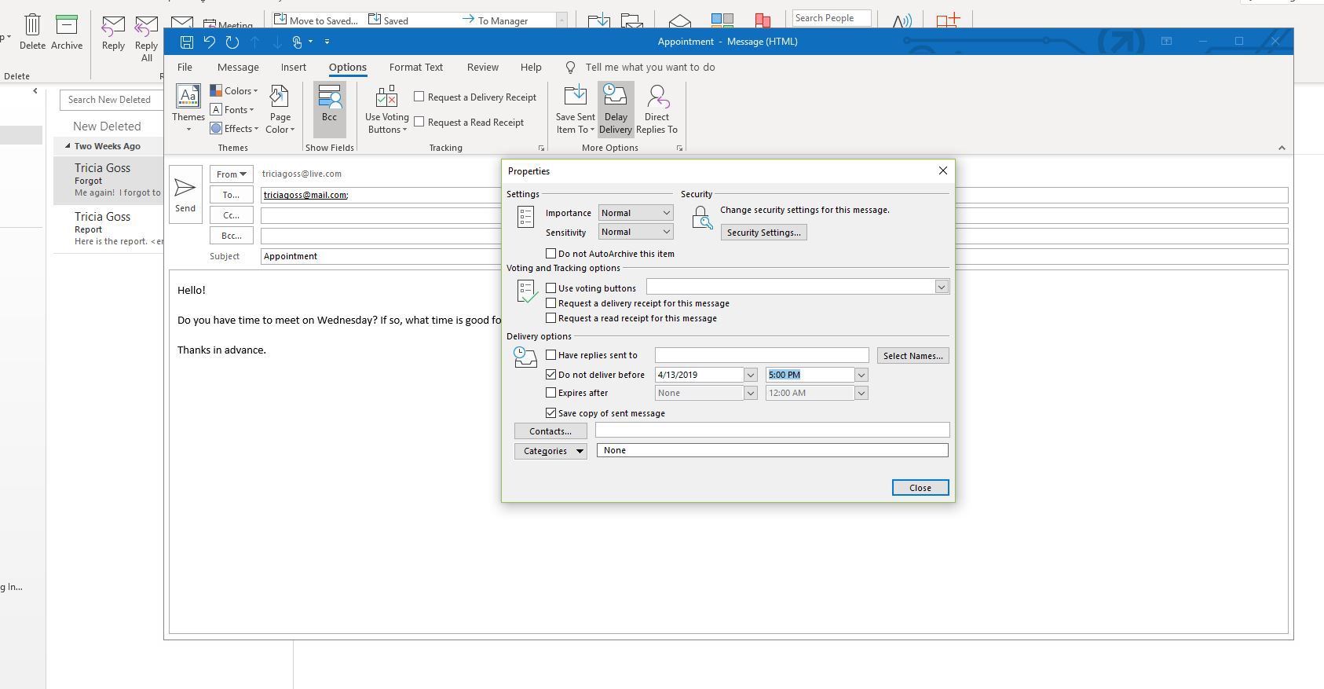Screen dimensions: 1324x689
Task: Click Close button in Properties dialog
Action: (x=920, y=488)
